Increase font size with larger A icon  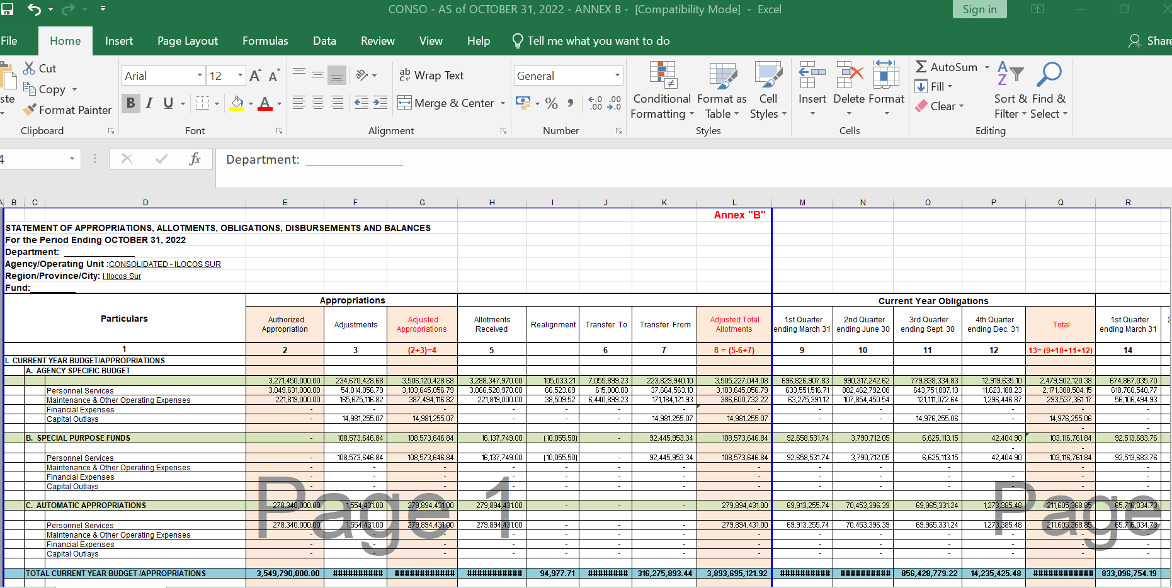(x=255, y=76)
